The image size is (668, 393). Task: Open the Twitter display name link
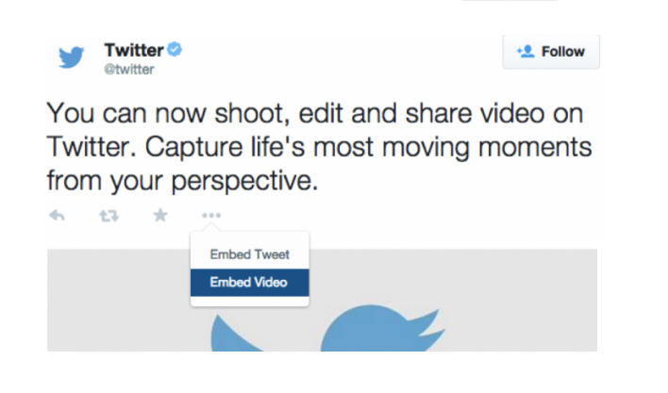coord(134,50)
